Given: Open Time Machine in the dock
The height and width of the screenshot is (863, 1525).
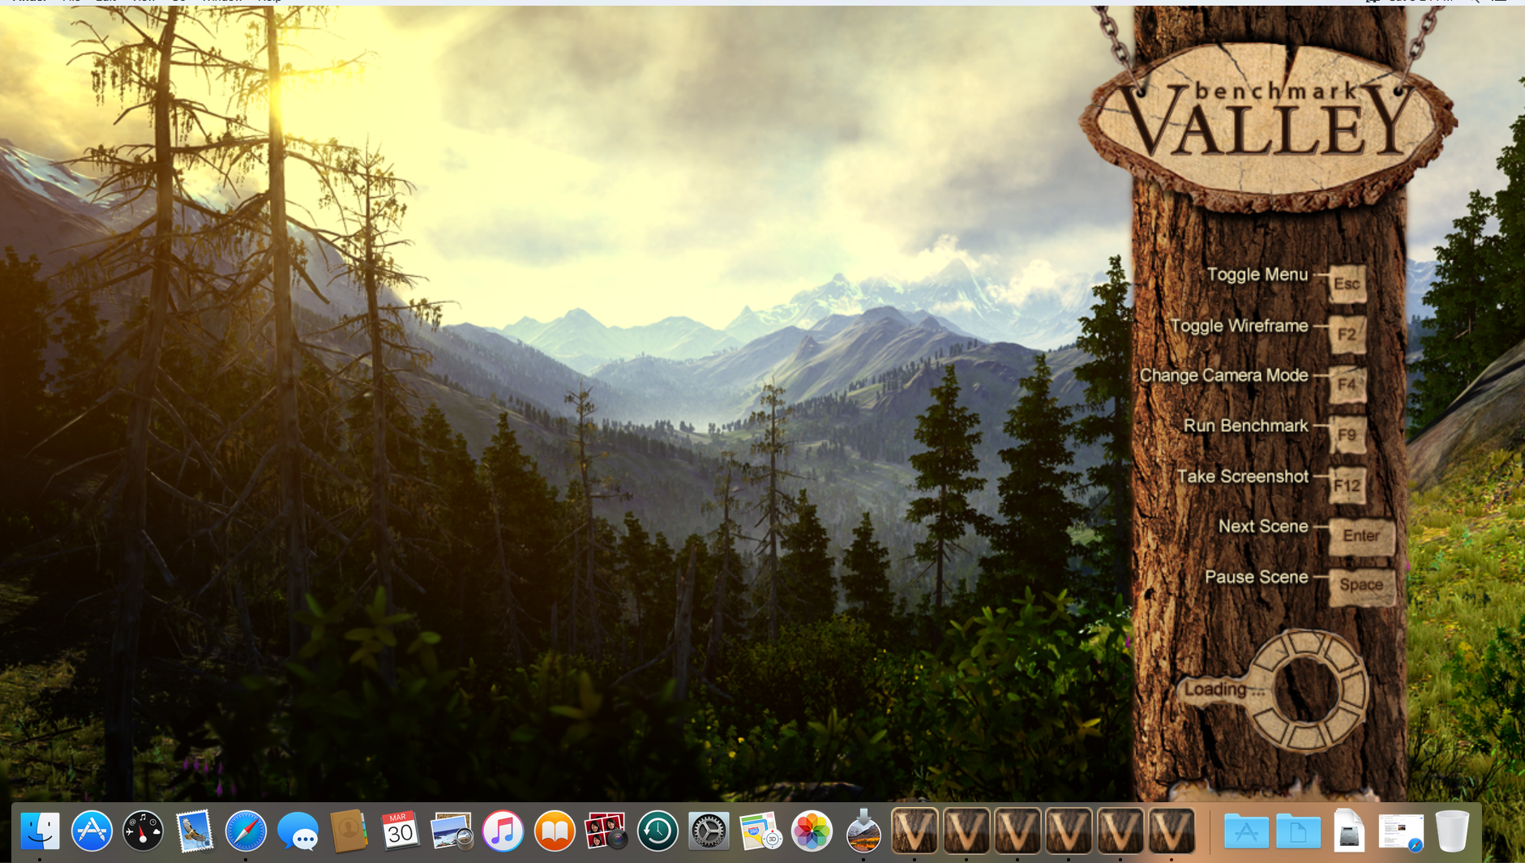Looking at the screenshot, I should click(x=658, y=831).
